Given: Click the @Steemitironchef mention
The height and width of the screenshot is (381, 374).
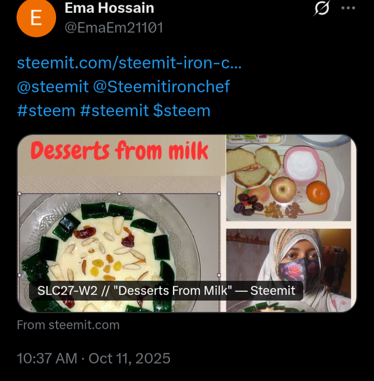Looking at the screenshot, I should pyautogui.click(x=161, y=86).
